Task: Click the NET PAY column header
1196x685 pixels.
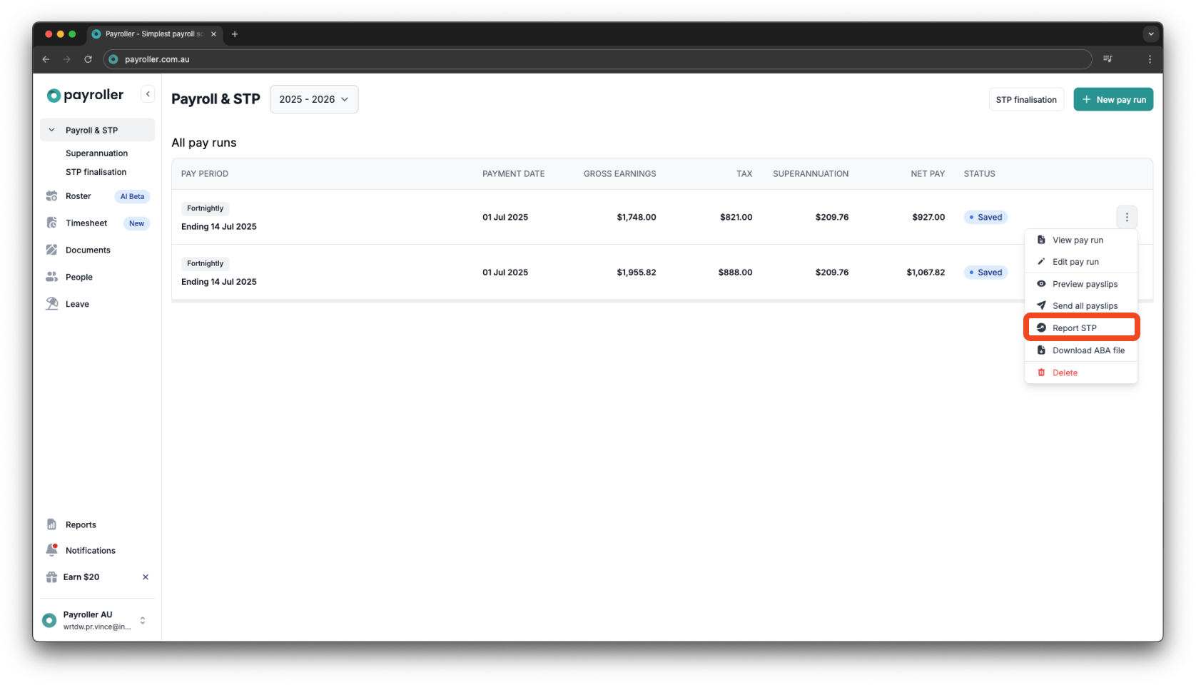Action: tap(928, 173)
